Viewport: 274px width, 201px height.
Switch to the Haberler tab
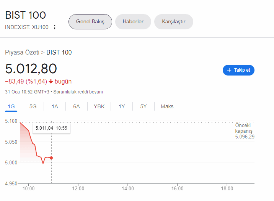[133, 22]
